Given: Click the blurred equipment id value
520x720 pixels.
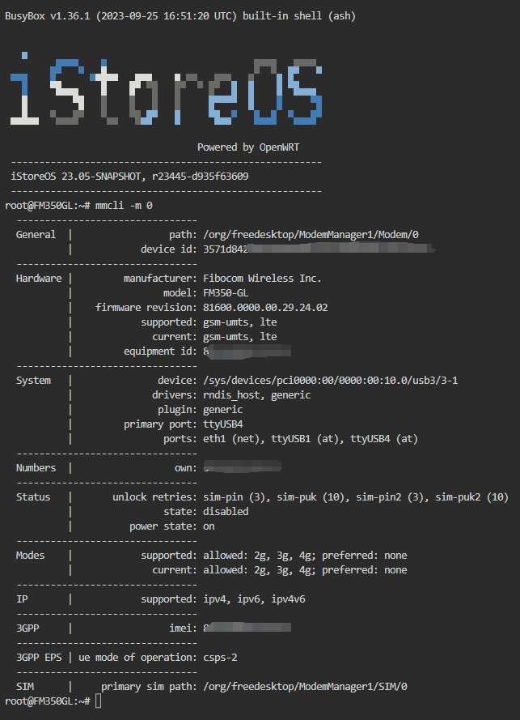Looking at the screenshot, I should pos(247,351).
